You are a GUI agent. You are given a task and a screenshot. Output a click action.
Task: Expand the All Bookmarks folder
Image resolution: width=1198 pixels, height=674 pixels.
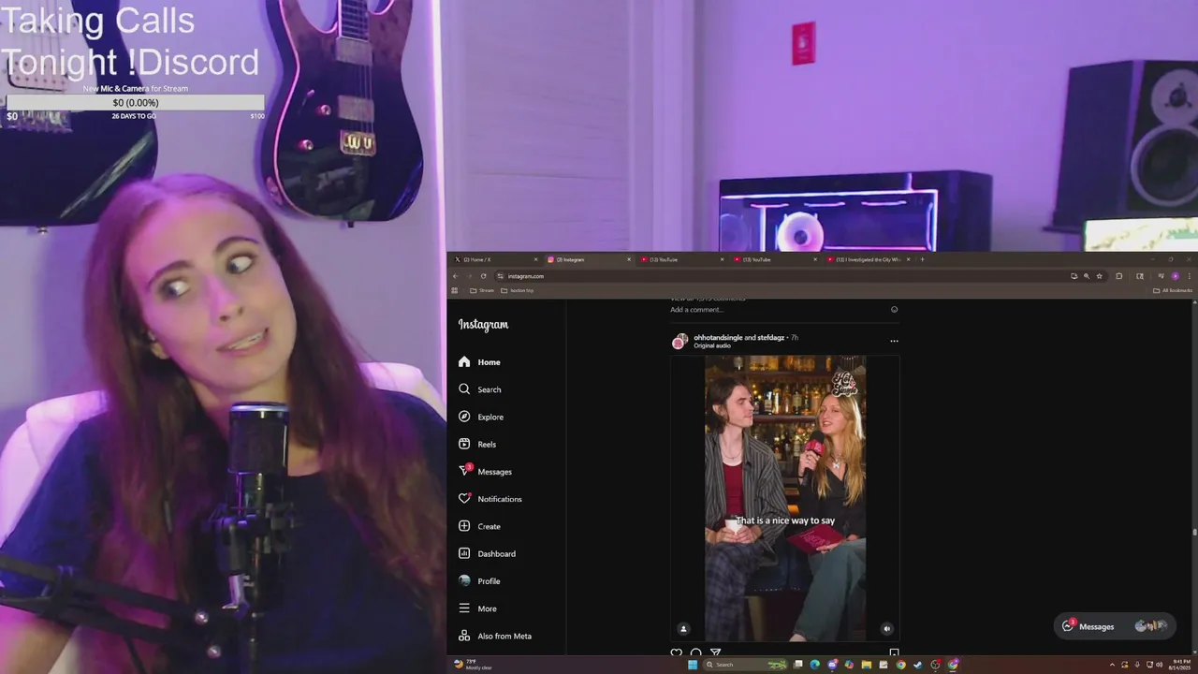[1173, 290]
